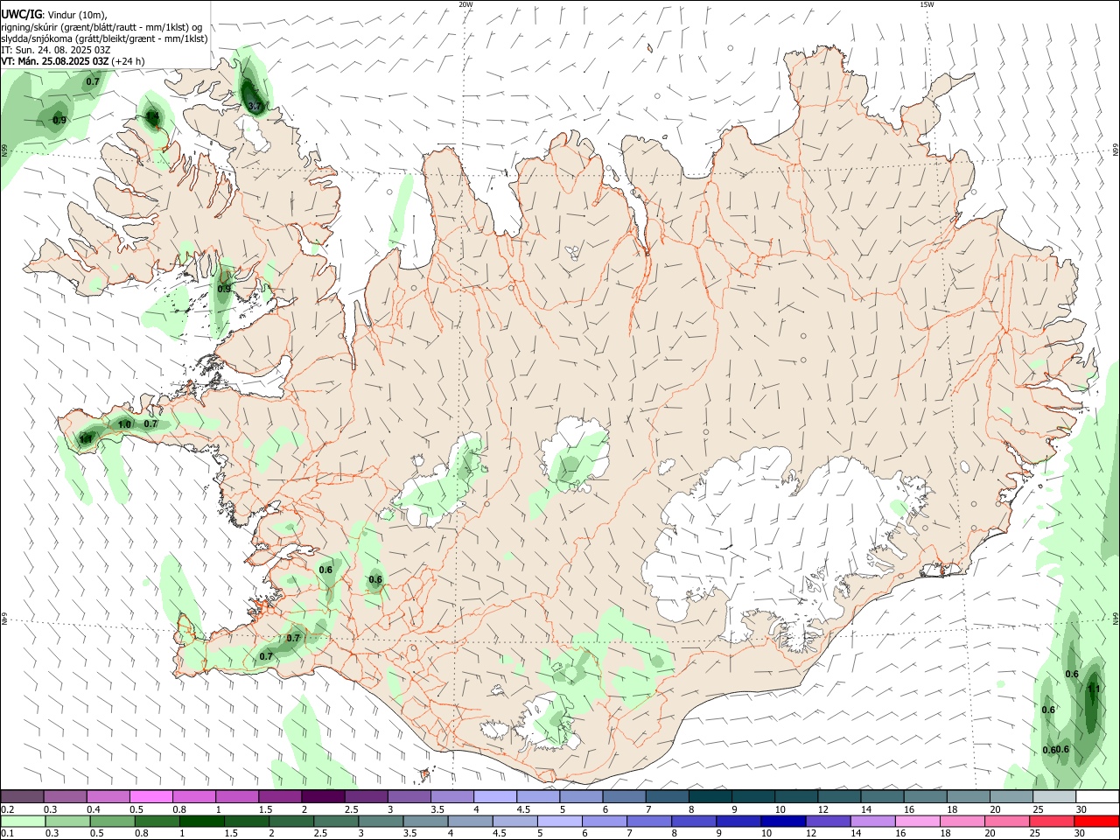The width and height of the screenshot is (1120, 840).
Task: Click the 'IT: Sun. 24. 08. 2025 03Z' line
Action: 56,50
